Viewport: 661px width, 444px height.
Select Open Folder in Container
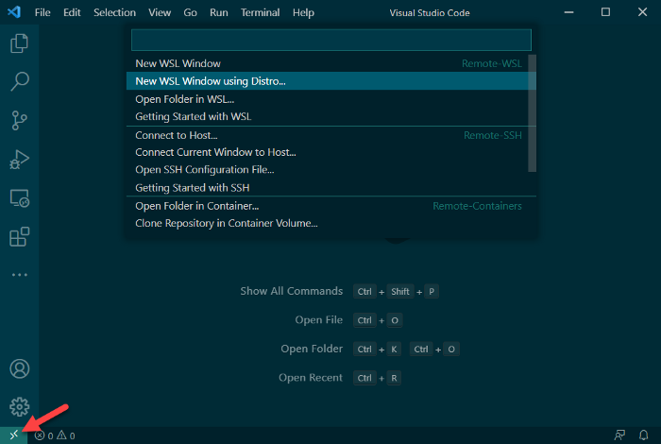click(197, 206)
